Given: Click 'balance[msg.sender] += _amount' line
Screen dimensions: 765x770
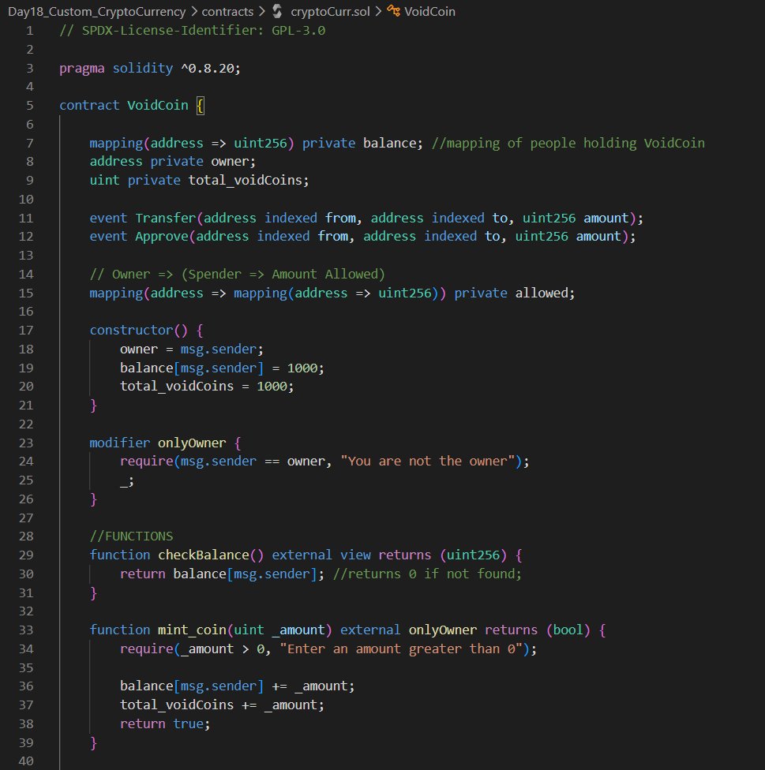Looking at the screenshot, I should click(x=238, y=686).
